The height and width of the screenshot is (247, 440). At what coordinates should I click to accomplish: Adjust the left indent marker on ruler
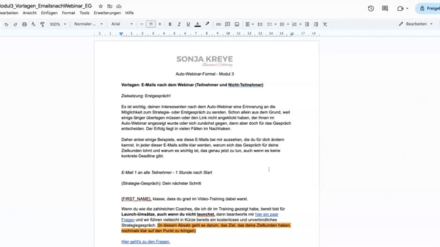(121, 34)
